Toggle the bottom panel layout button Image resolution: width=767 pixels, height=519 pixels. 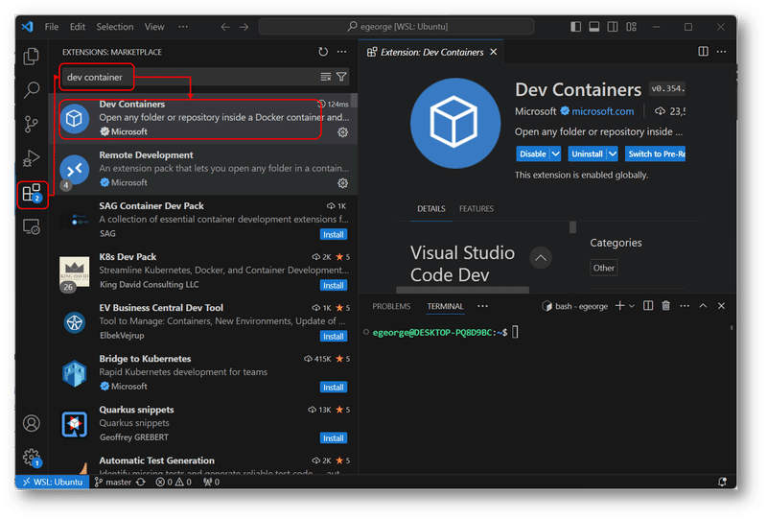(x=594, y=27)
